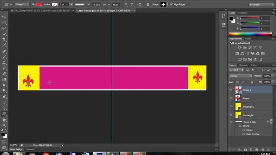Open the Mini Bridge tab
276x155 pixels.
click(16, 149)
